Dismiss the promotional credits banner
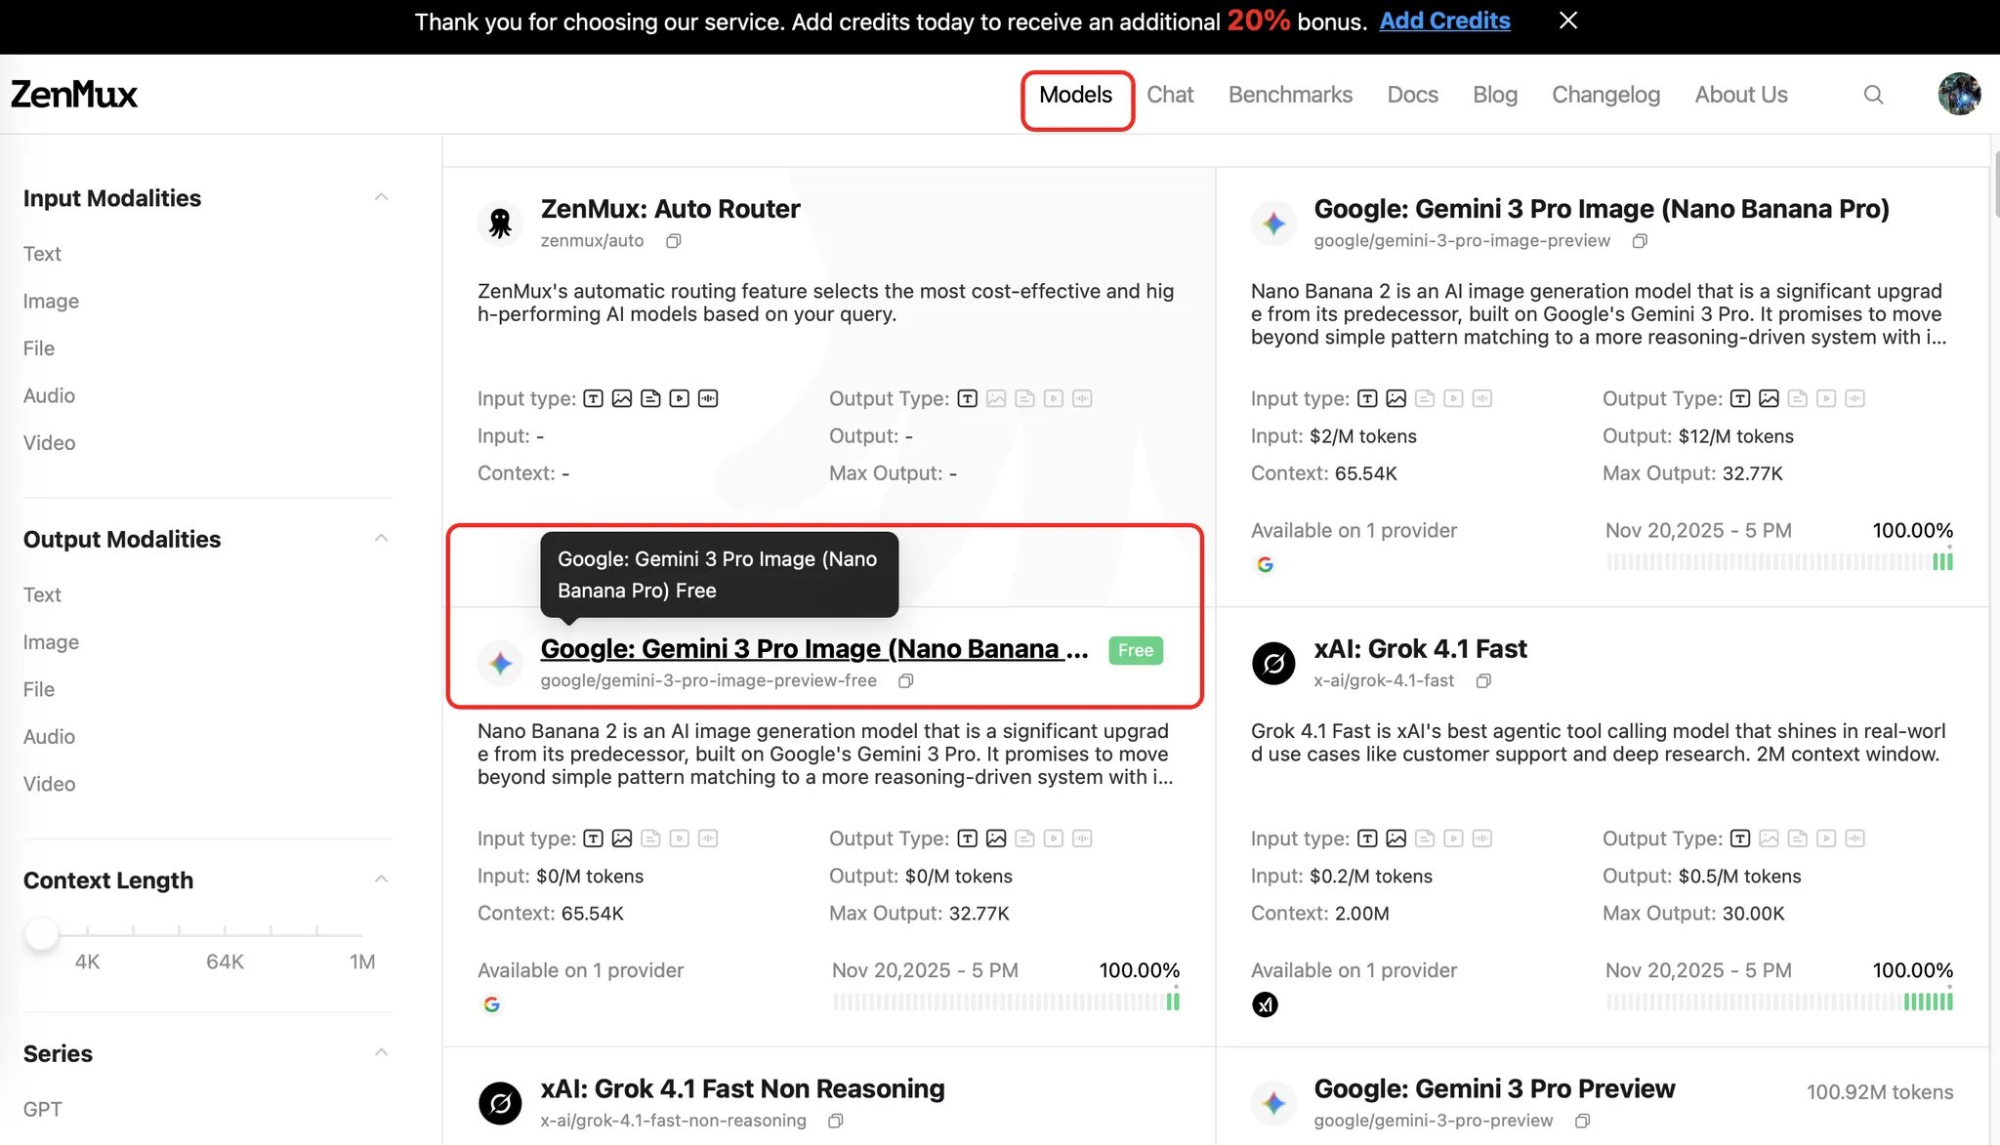The height and width of the screenshot is (1145, 2000). pyautogui.click(x=1568, y=20)
